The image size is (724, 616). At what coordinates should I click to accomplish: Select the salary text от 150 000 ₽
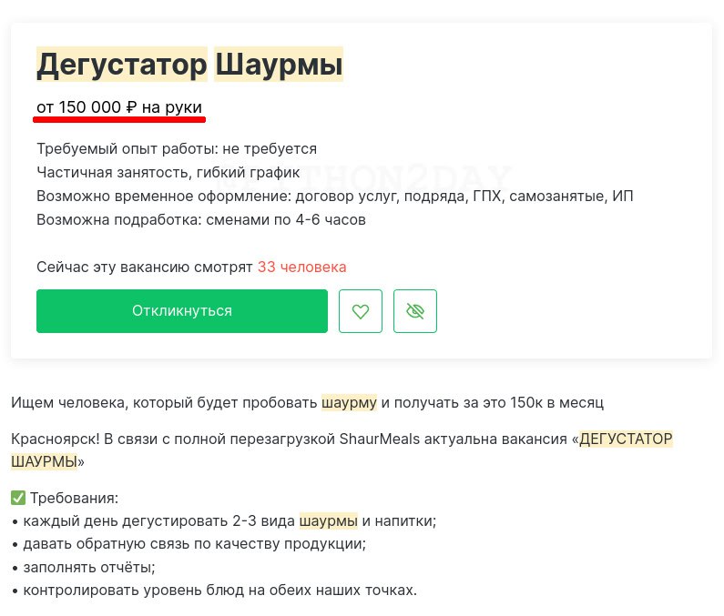(x=87, y=107)
